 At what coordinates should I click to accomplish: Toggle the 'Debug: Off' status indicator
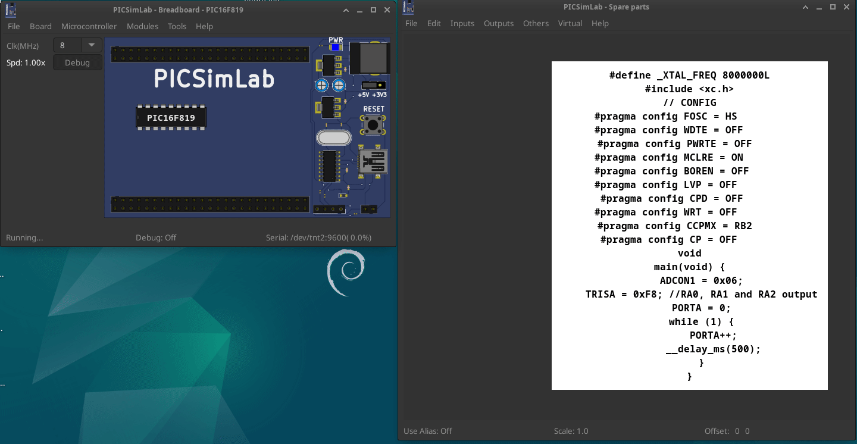156,237
